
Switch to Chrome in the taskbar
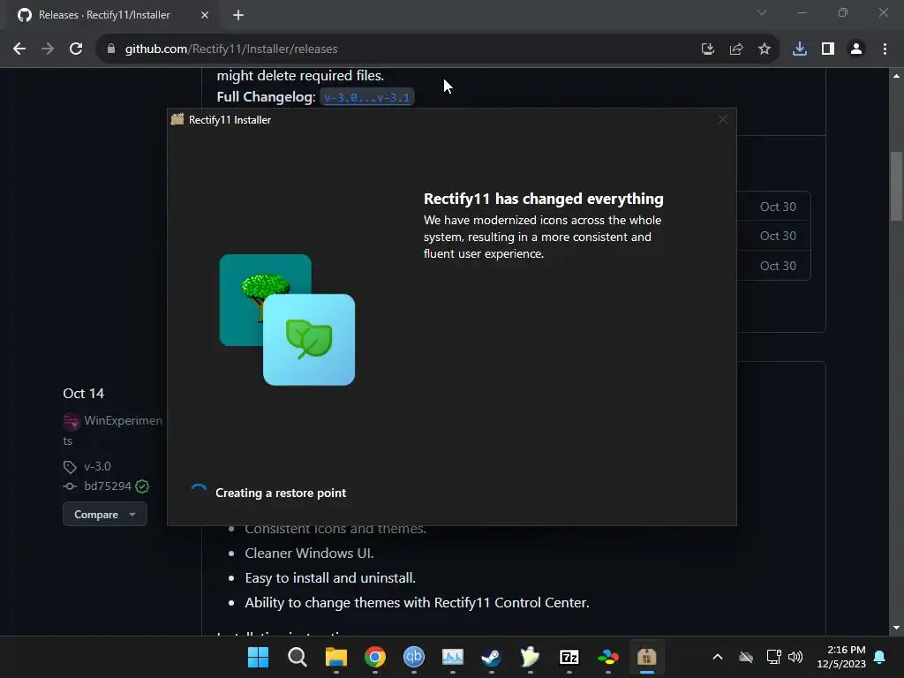pos(374,657)
